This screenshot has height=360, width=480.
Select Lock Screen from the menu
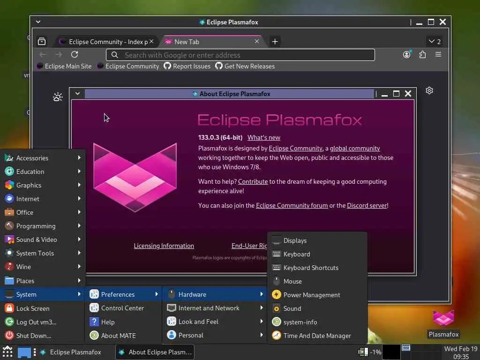(x=43, y=308)
